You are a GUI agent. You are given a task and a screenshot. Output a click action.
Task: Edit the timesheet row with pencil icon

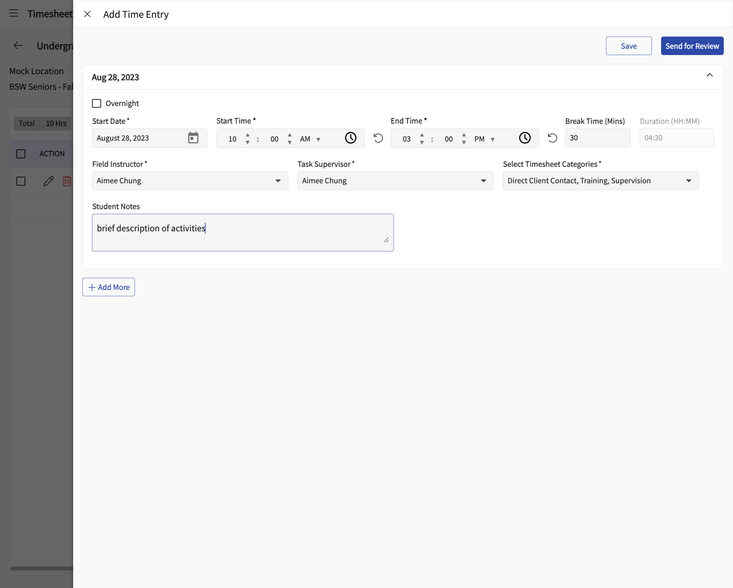pyautogui.click(x=49, y=181)
